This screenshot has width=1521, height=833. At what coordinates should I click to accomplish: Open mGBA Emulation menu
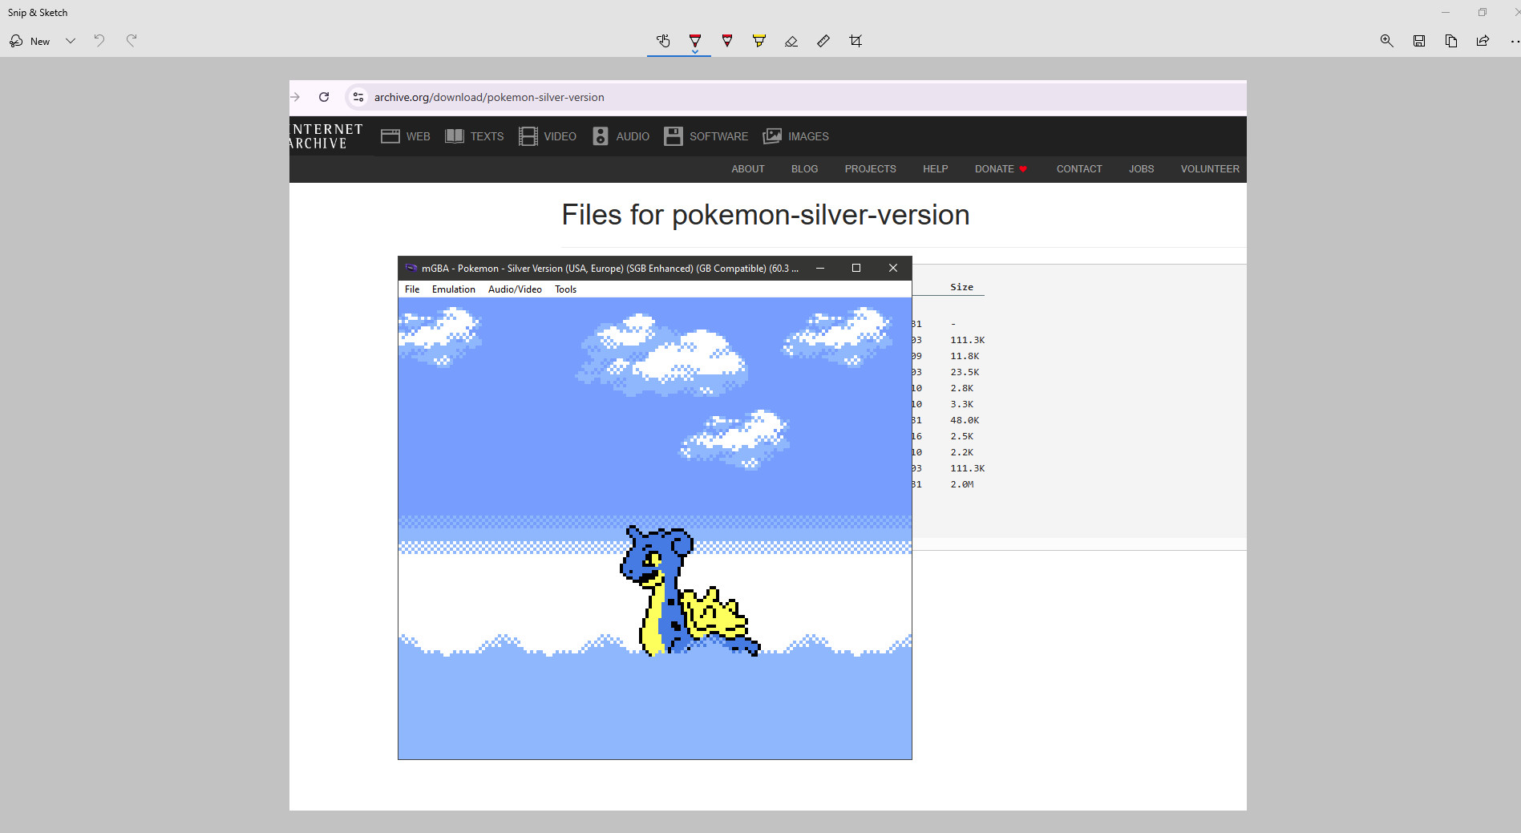click(x=454, y=289)
